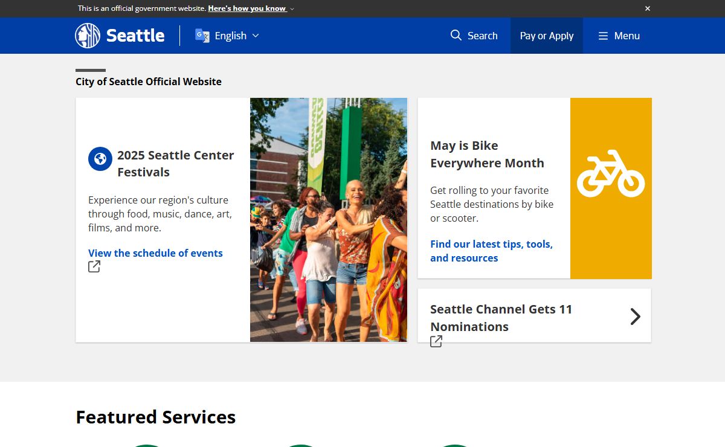Click the Seattle city seal logo
Viewport: 725px width, 447px height.
click(88, 36)
